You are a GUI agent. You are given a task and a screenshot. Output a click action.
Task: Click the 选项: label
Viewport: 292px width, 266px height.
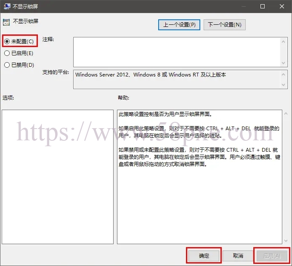pos(8,97)
